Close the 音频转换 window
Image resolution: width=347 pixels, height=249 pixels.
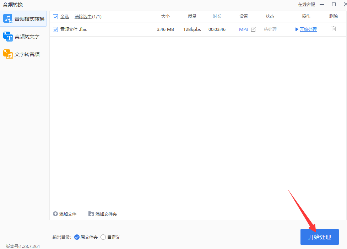[x=345, y=4]
